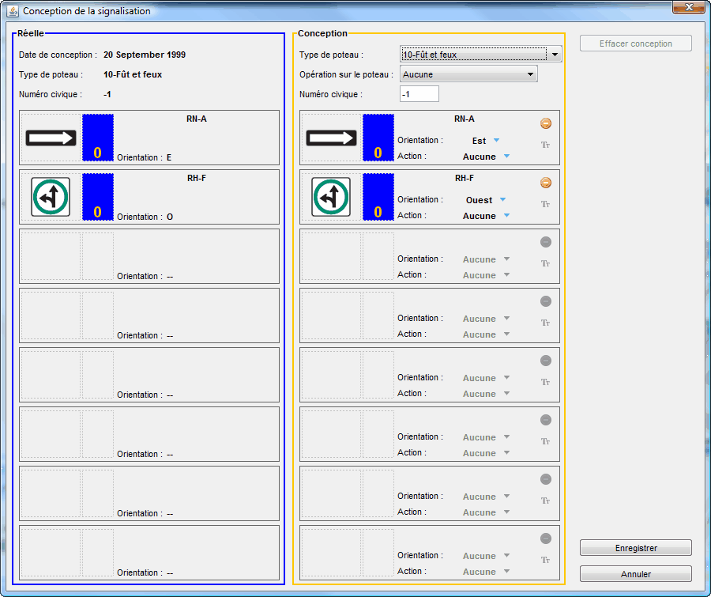The width and height of the screenshot is (711, 597).
Task: Select the one-way arrow sign in Conception panel
Action: [x=332, y=138]
